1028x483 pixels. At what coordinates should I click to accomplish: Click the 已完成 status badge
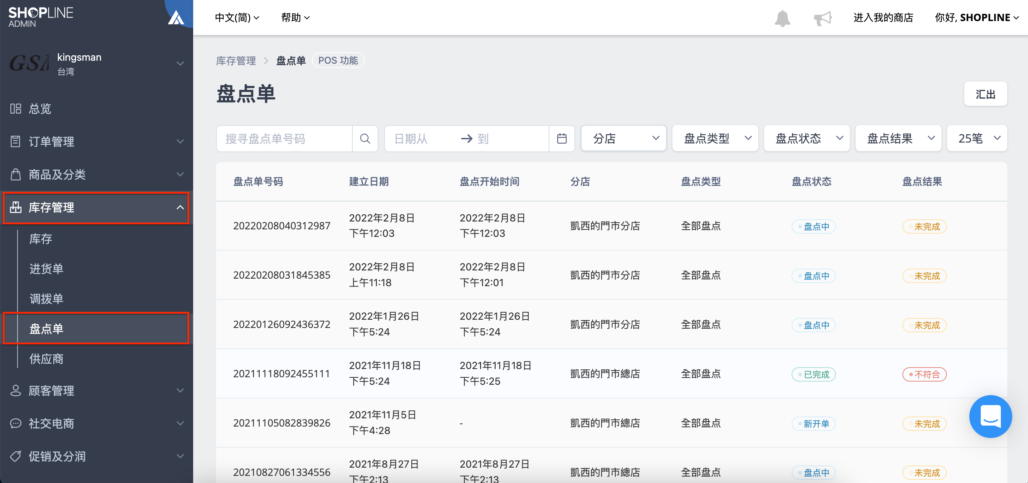[813, 374]
